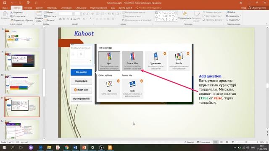Toggle text shadow S formatting
Viewport: 269px width, 151px height.
pos(71,19)
